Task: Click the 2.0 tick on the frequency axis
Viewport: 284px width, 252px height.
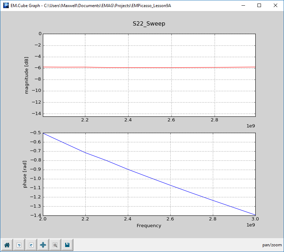Action: (43, 219)
